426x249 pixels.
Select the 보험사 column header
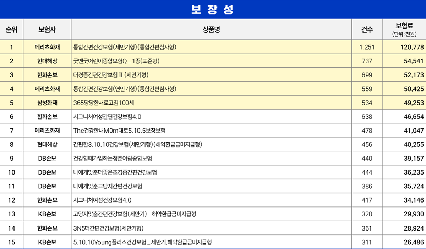(47, 29)
